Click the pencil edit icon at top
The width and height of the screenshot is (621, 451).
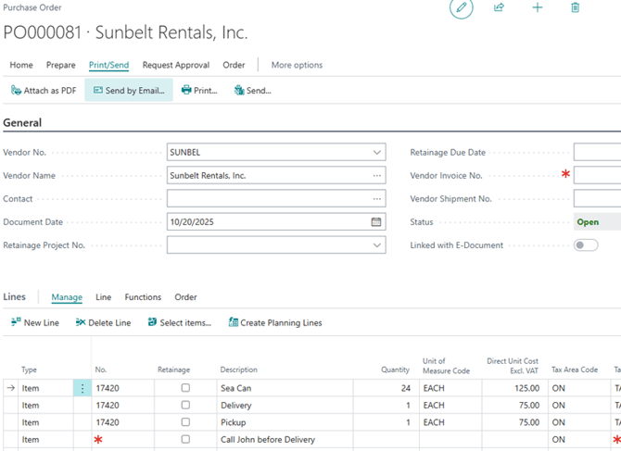[461, 8]
